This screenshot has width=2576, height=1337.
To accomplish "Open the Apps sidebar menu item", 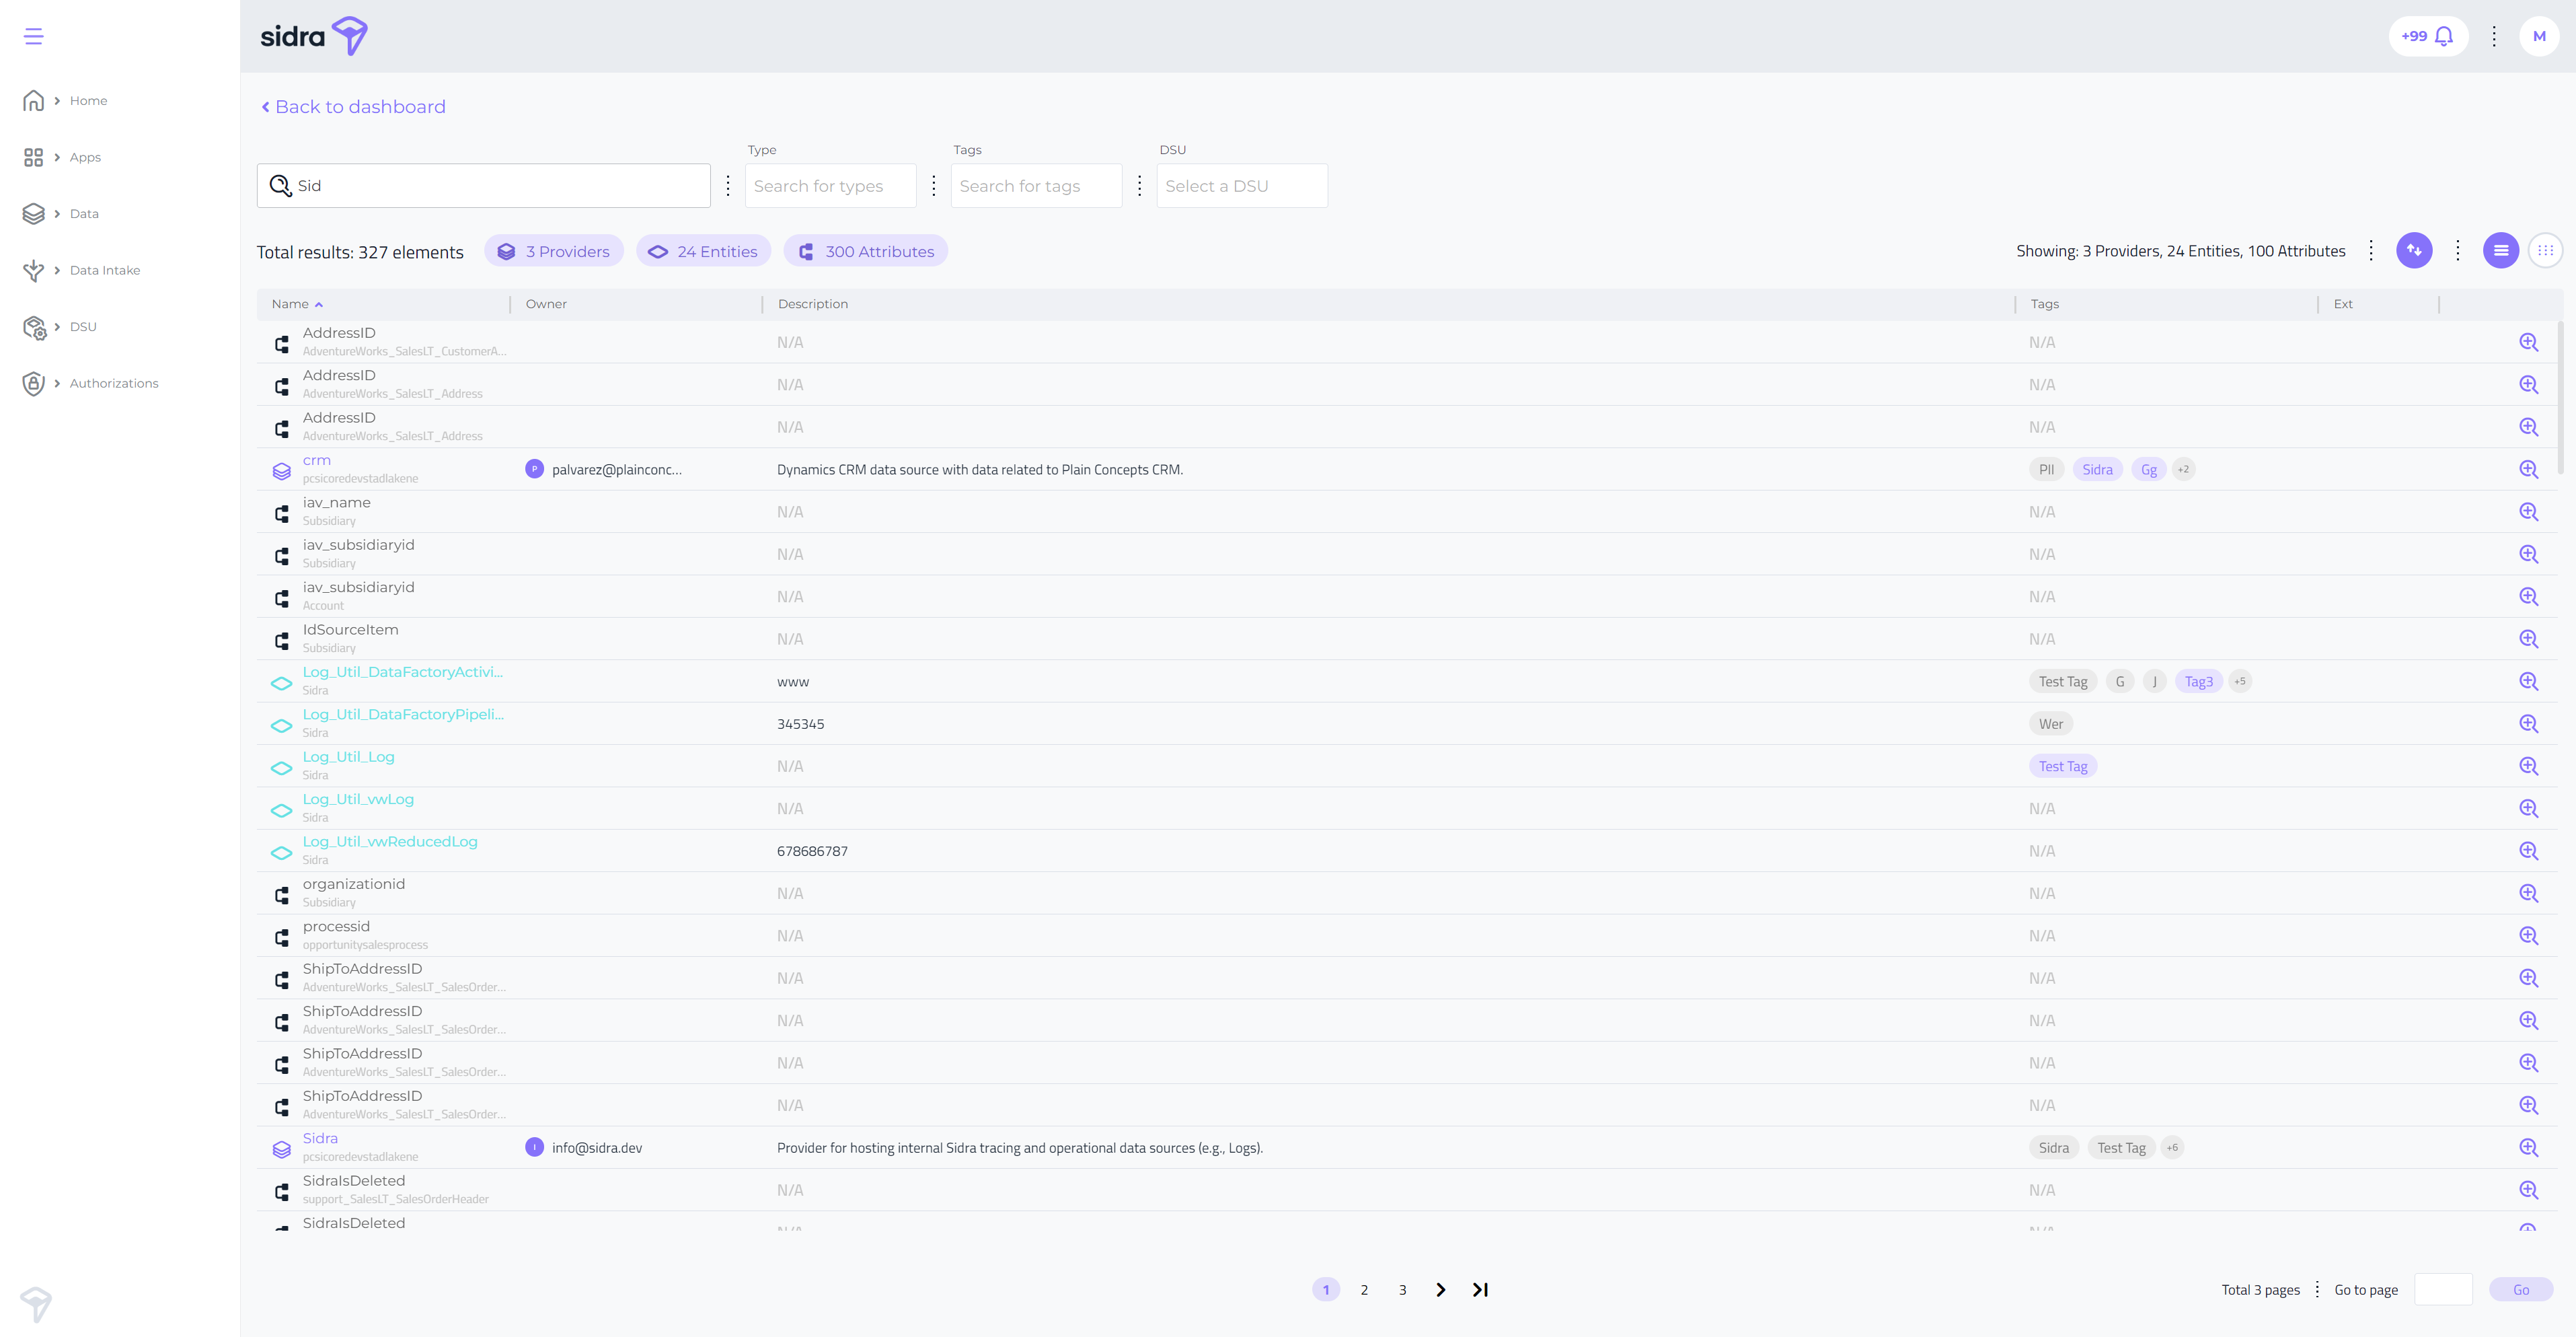I will click(x=85, y=157).
